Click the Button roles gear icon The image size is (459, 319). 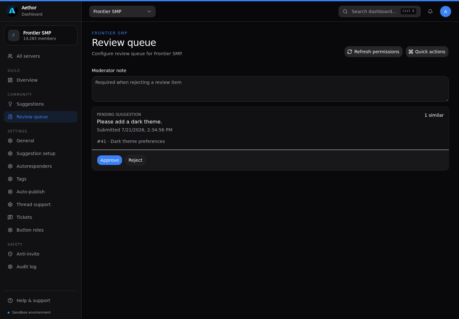point(10,230)
